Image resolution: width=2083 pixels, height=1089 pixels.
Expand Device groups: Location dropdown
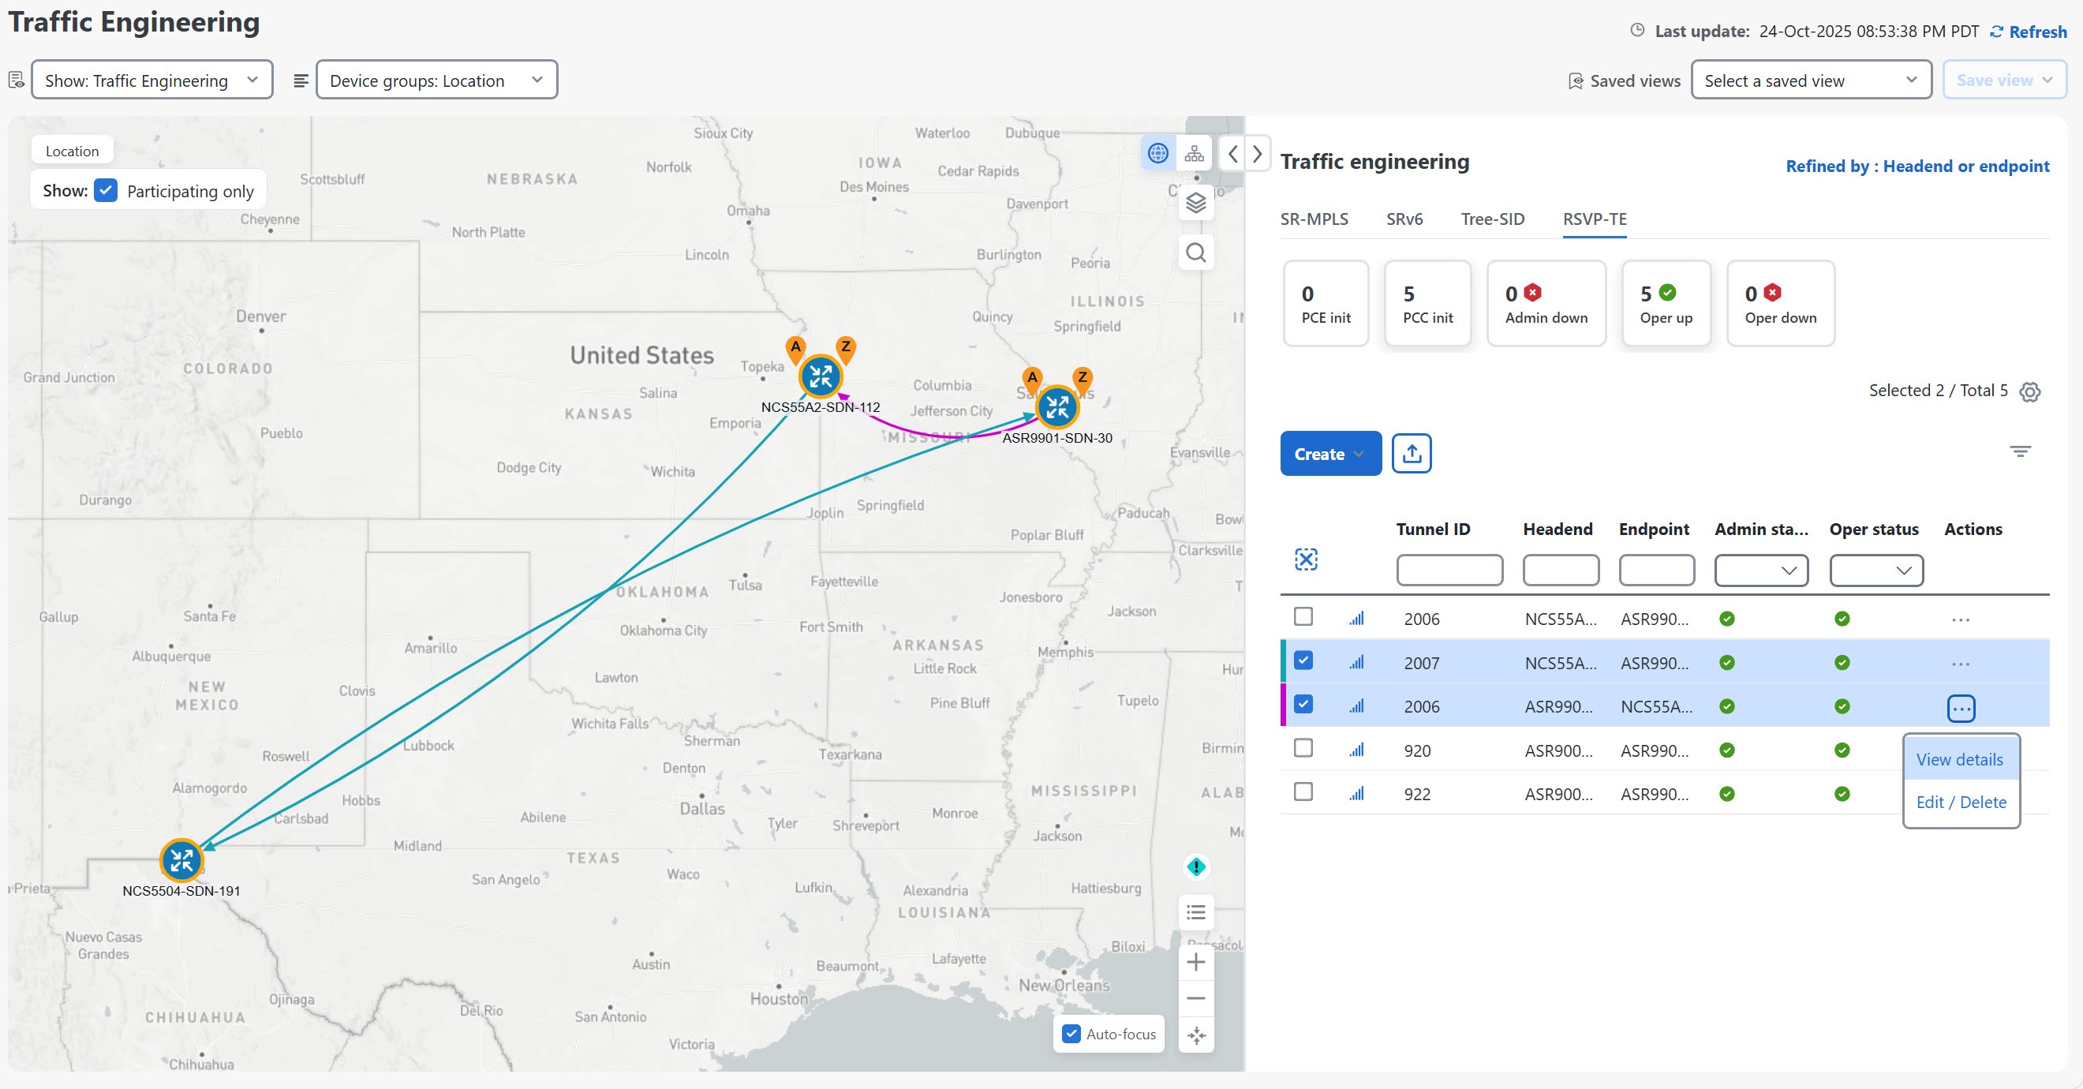coord(436,80)
